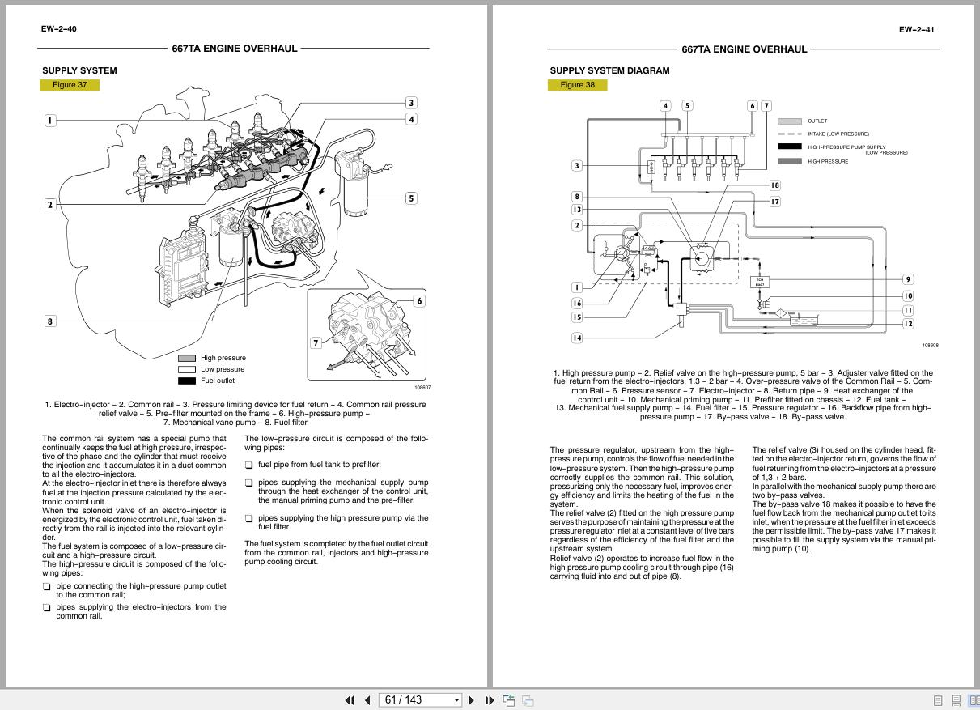980x710 pixels.
Task: Click the highlighted "Figure 38" label
Action: [x=578, y=84]
